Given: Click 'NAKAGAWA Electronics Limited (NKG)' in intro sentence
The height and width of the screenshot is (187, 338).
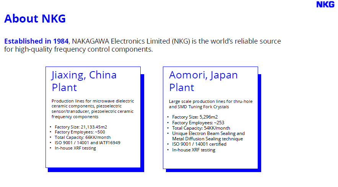Looking at the screenshot, I should [131, 41].
